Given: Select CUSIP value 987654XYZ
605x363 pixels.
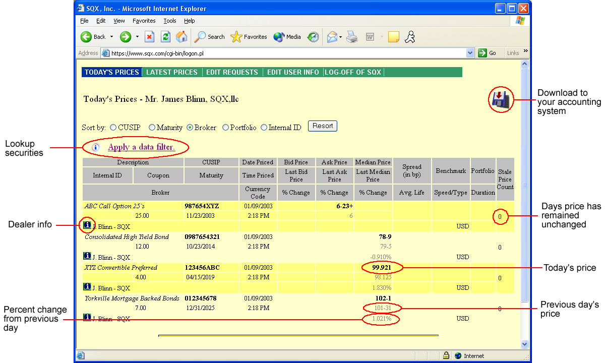Looking at the screenshot, I should pyautogui.click(x=202, y=206).
